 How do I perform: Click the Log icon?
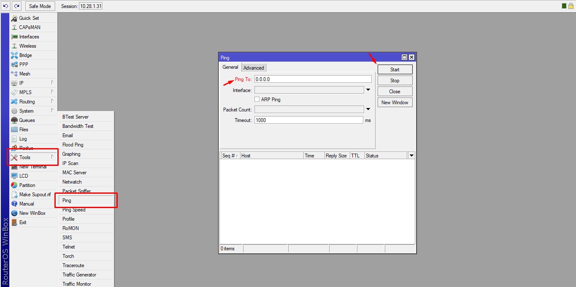14,139
